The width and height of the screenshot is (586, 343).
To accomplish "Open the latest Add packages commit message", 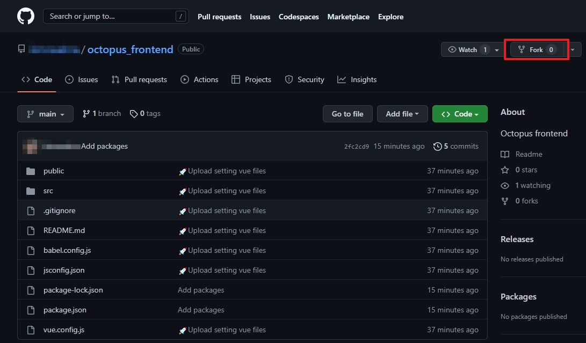I will pyautogui.click(x=104, y=146).
